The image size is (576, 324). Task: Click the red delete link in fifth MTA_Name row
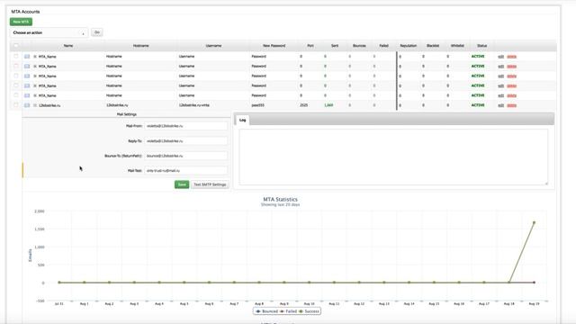pyautogui.click(x=512, y=95)
